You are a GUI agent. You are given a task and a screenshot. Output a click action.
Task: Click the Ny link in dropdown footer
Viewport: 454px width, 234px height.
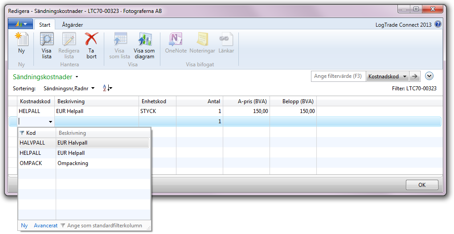(25, 226)
